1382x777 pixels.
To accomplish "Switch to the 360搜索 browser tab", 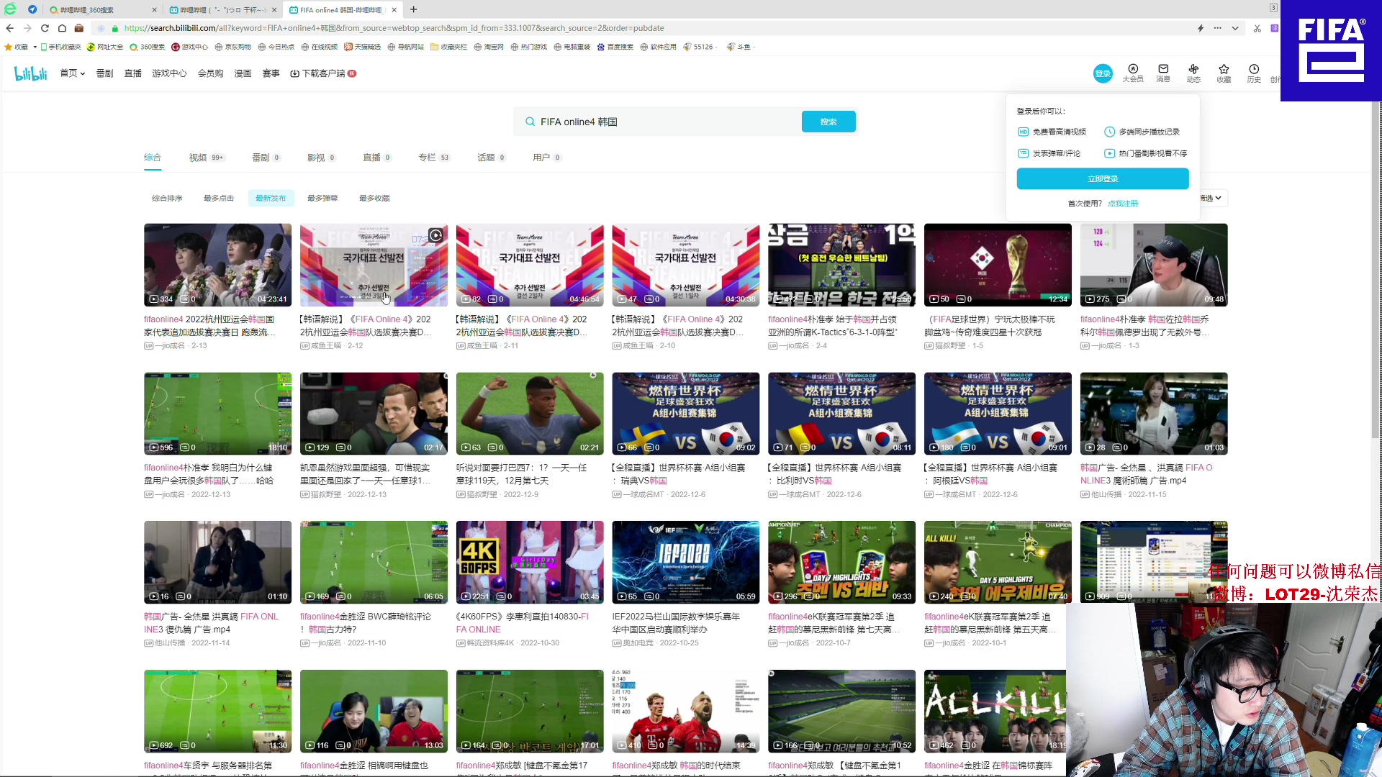I will point(103,10).
